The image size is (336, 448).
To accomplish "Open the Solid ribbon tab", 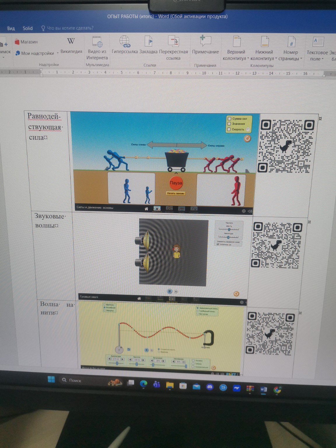I will click(28, 28).
